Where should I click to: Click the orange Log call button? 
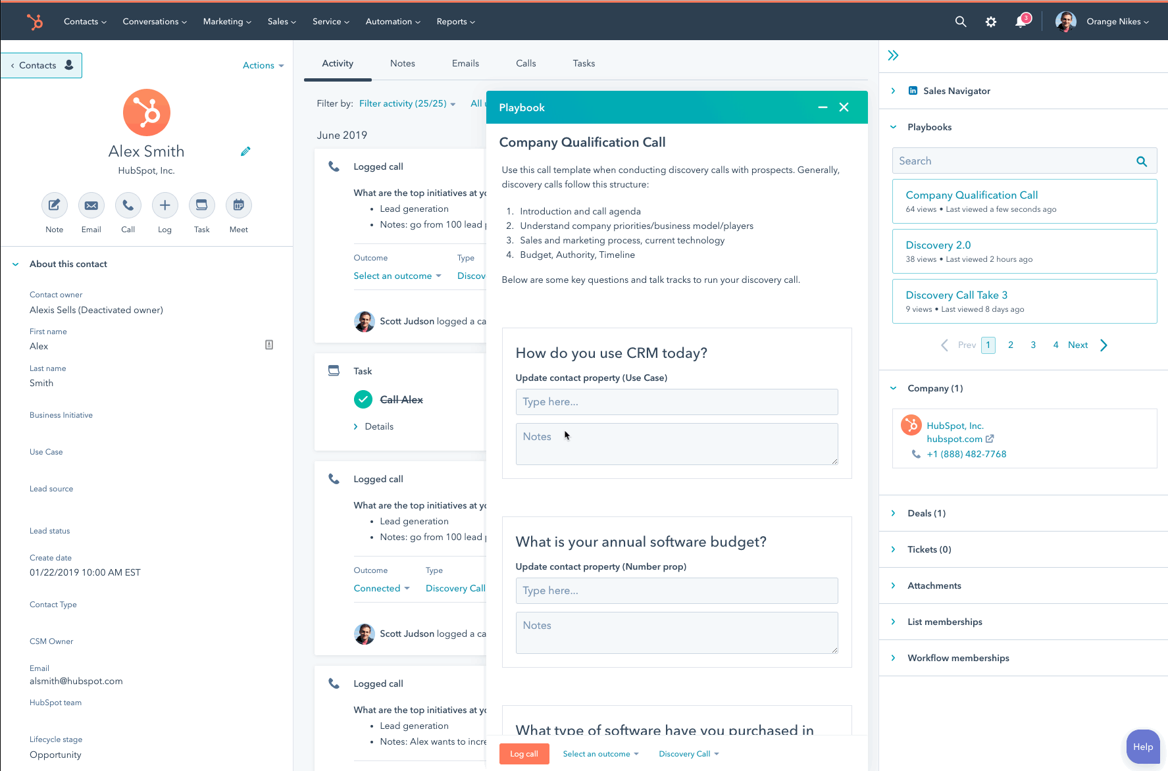point(524,754)
